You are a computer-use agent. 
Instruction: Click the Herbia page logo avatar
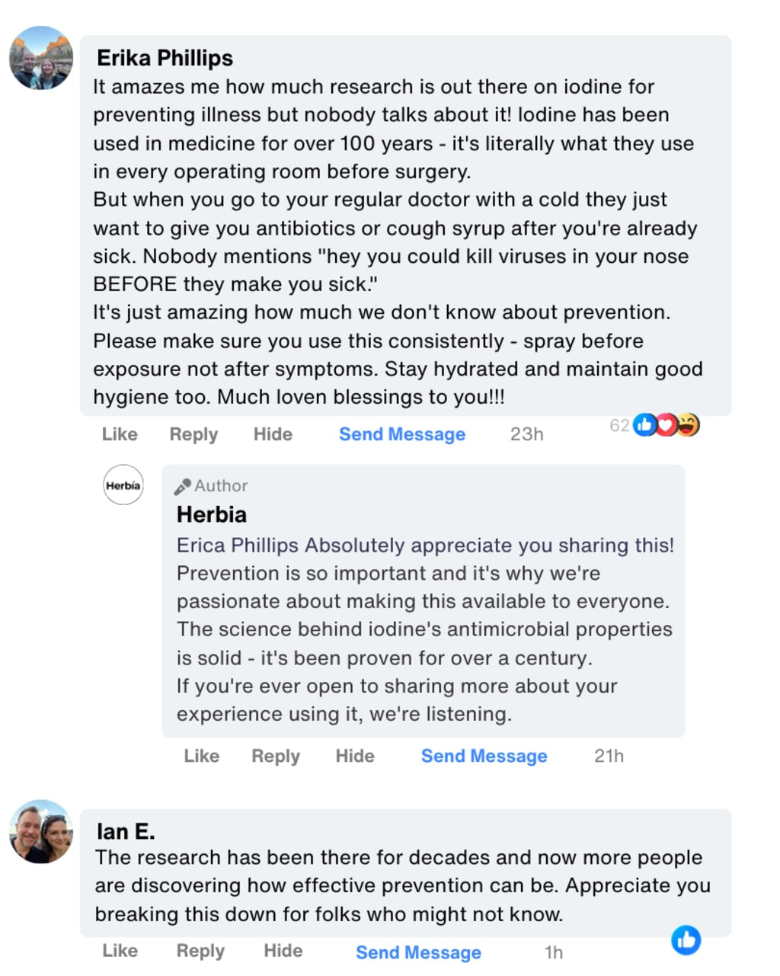(123, 485)
